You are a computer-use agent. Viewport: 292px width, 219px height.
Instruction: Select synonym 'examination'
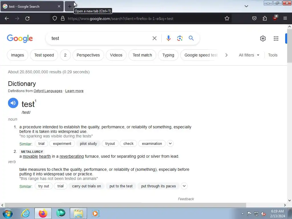pos(152,144)
